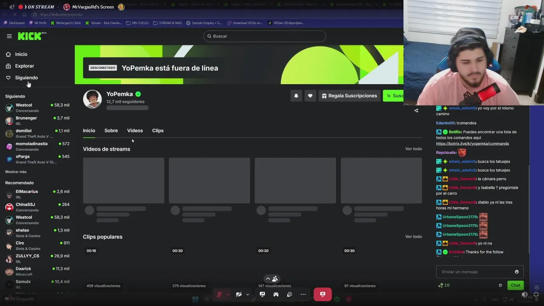Switch to the Videos tab

click(x=135, y=130)
